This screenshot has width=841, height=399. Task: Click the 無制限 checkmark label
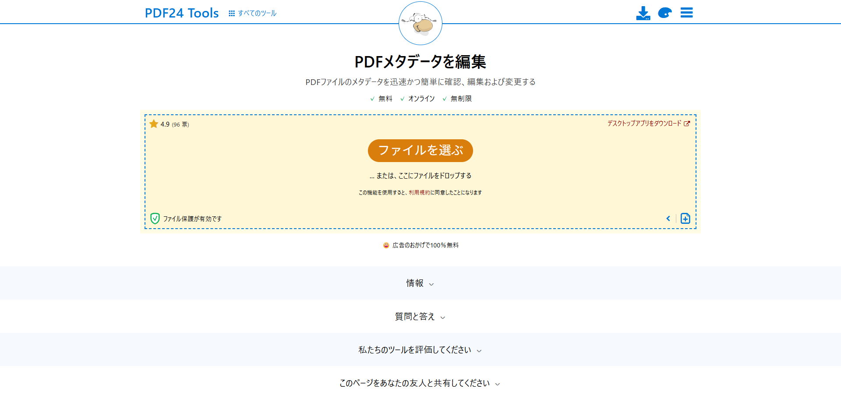pyautogui.click(x=457, y=99)
